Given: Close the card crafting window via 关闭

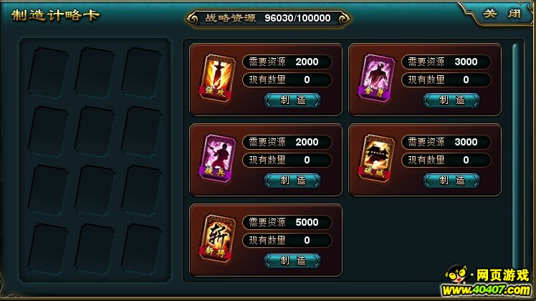Looking at the screenshot, I should [502, 14].
